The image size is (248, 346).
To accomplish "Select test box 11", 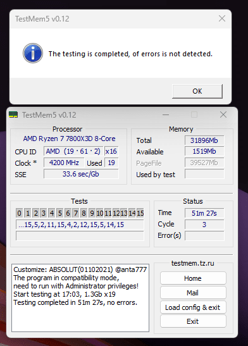I will click(x=108, y=213).
